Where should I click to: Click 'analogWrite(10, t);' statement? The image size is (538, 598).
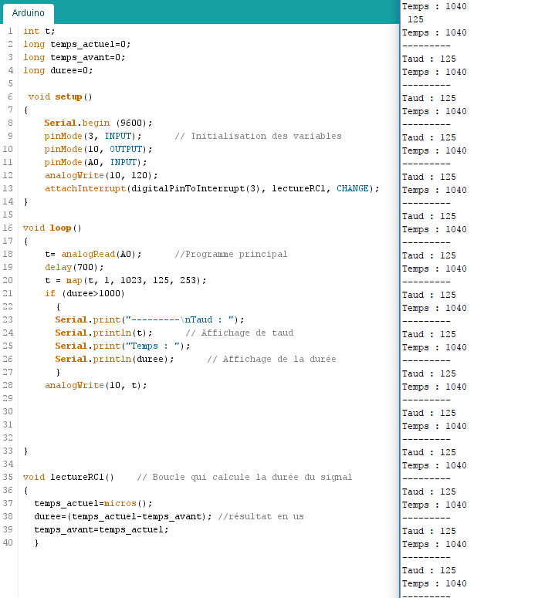(96, 385)
